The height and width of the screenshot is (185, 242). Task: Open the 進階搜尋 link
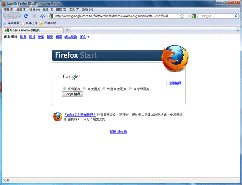pos(175,83)
